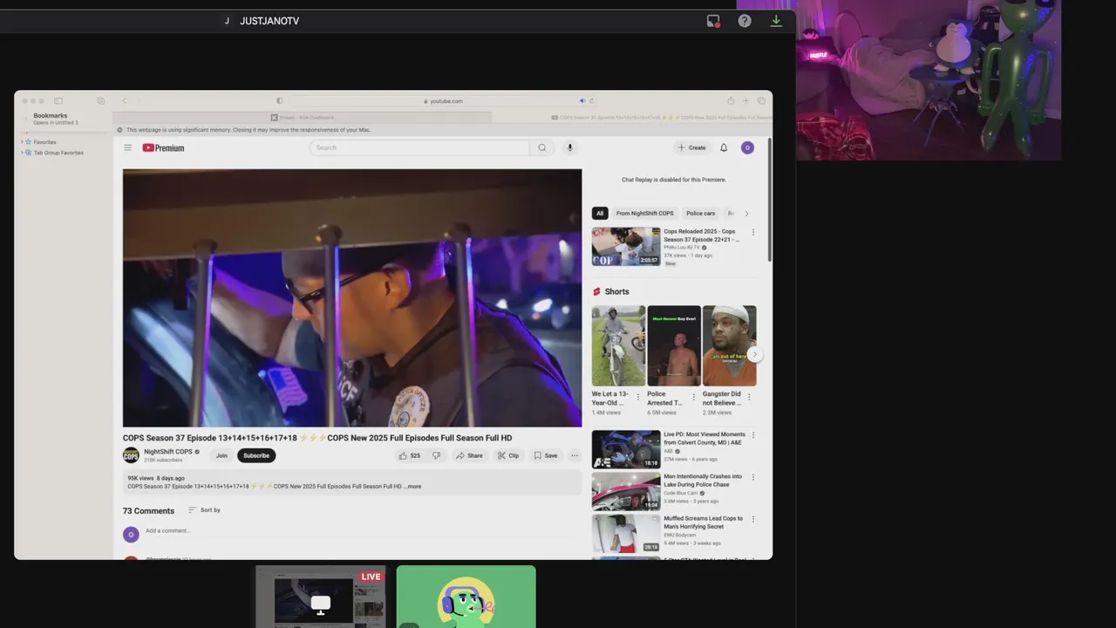Click the Create button
Screen dimensions: 1116x628
click(x=692, y=147)
